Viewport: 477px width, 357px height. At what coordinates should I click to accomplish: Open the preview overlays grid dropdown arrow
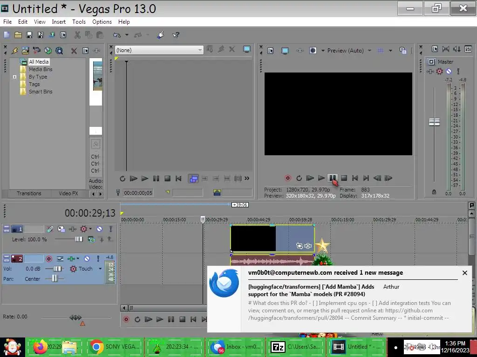[390, 51]
